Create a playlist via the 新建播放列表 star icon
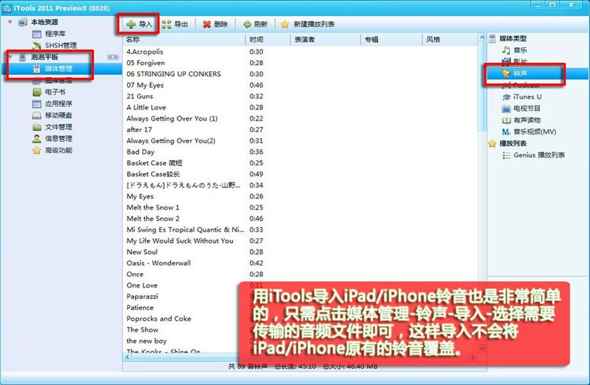This screenshot has width=590, height=385. click(285, 24)
